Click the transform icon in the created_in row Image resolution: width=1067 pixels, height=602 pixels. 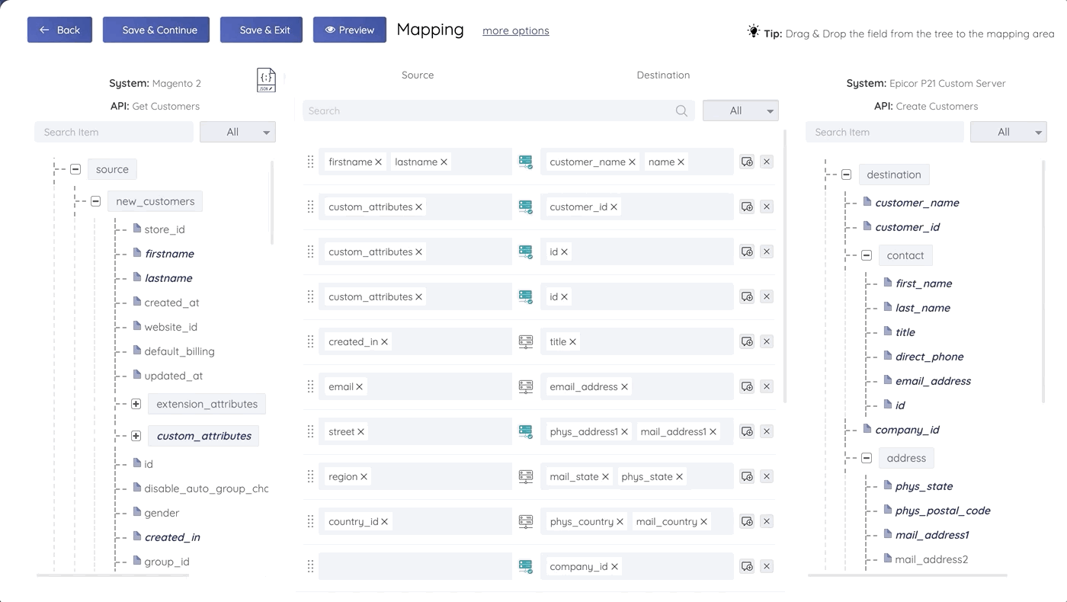pyautogui.click(x=526, y=341)
